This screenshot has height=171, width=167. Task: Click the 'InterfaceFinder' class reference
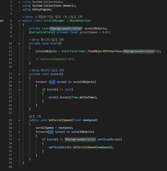tap(74, 51)
